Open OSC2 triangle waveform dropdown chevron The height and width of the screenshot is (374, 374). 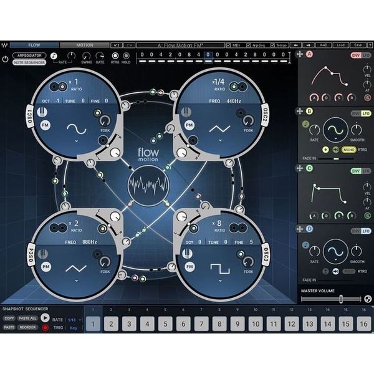tap(220, 140)
